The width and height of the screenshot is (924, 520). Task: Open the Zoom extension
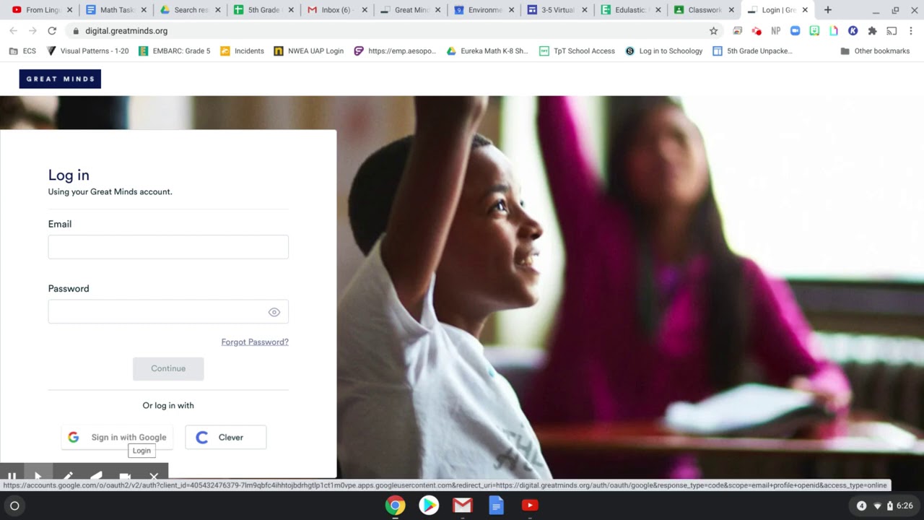795,31
